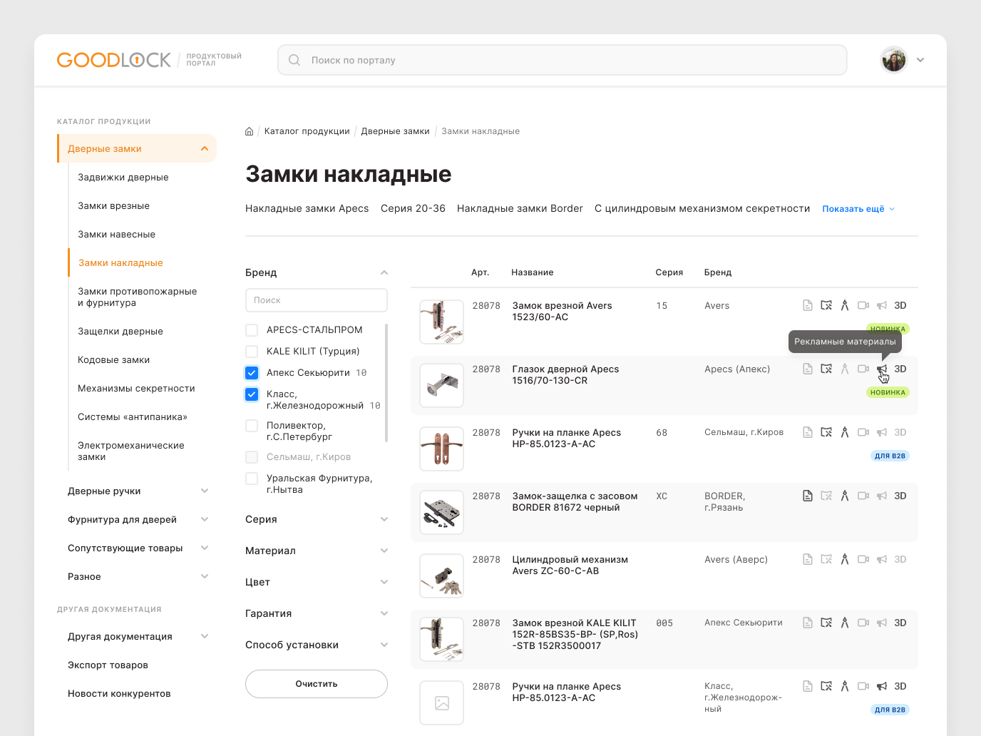
Task: Click Показать ещё link
Action: point(858,209)
